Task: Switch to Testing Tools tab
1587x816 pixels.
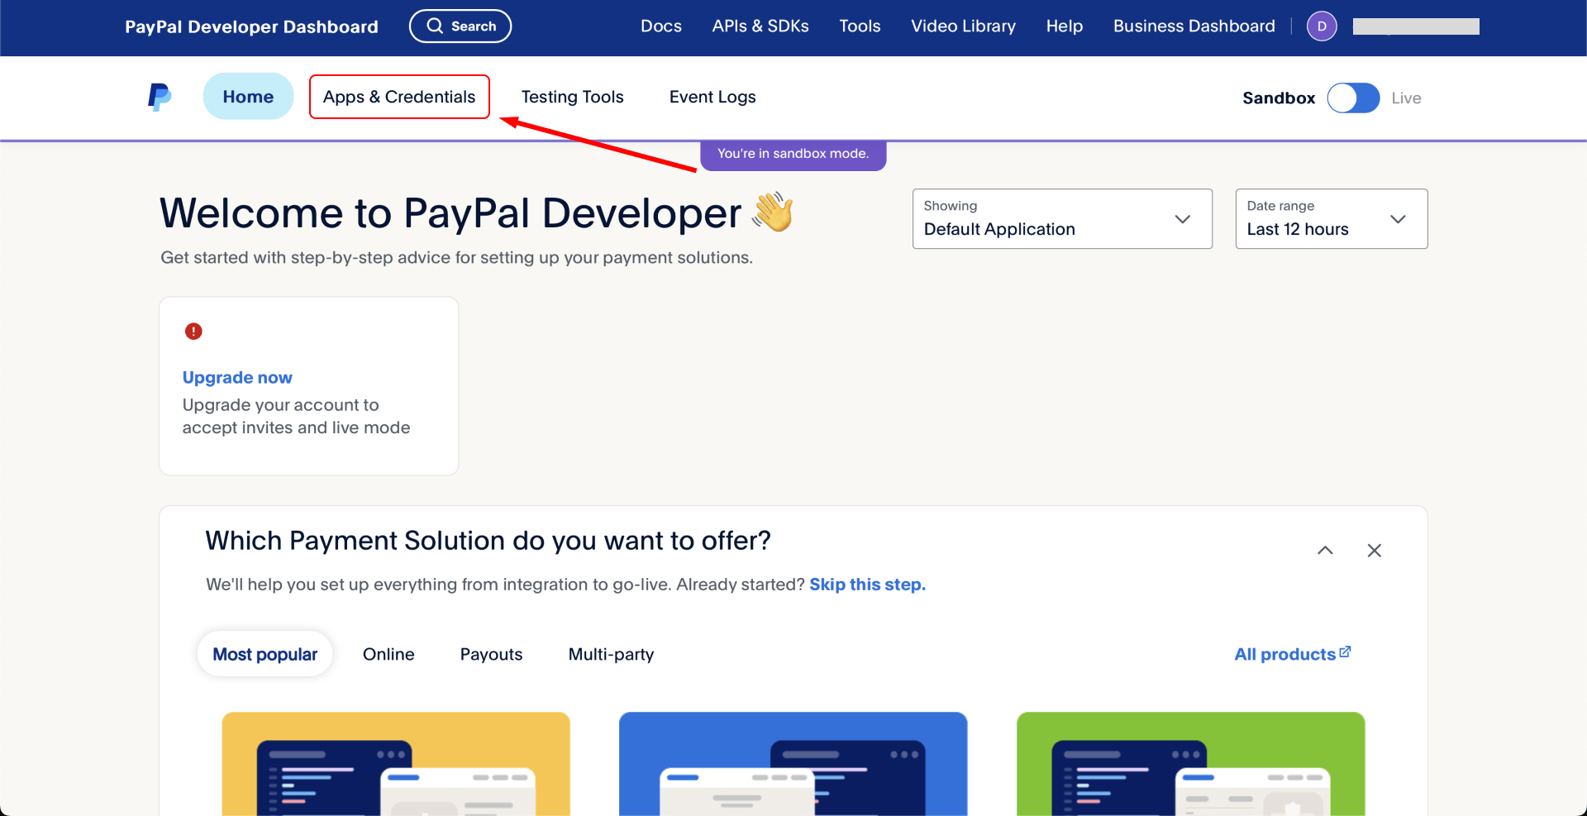Action: (572, 97)
